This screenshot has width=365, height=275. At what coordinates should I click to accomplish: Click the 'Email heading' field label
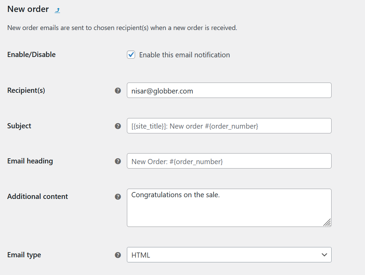30,161
